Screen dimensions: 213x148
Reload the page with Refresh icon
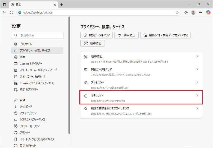12,12
